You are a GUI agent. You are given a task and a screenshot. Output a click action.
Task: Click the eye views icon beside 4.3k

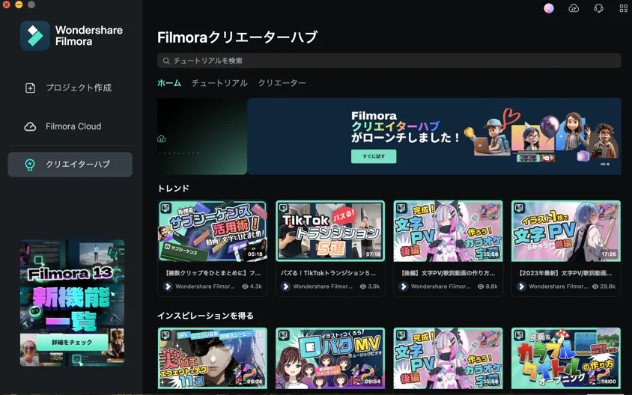click(245, 287)
